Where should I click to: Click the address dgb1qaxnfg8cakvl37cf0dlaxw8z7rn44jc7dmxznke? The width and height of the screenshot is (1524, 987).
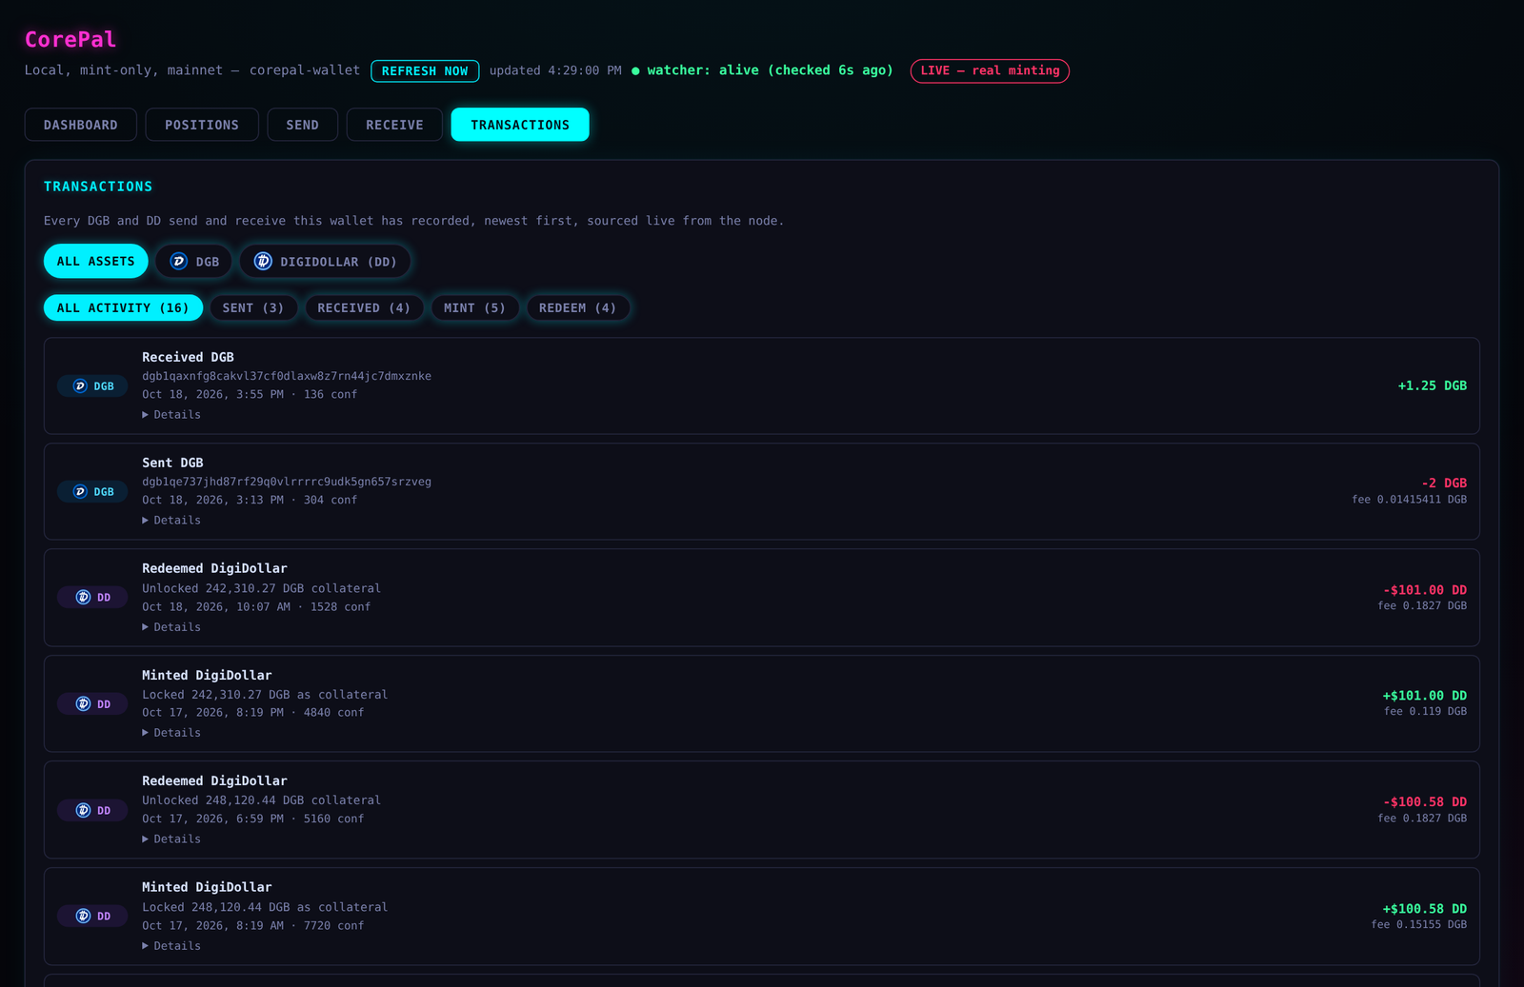coord(287,376)
